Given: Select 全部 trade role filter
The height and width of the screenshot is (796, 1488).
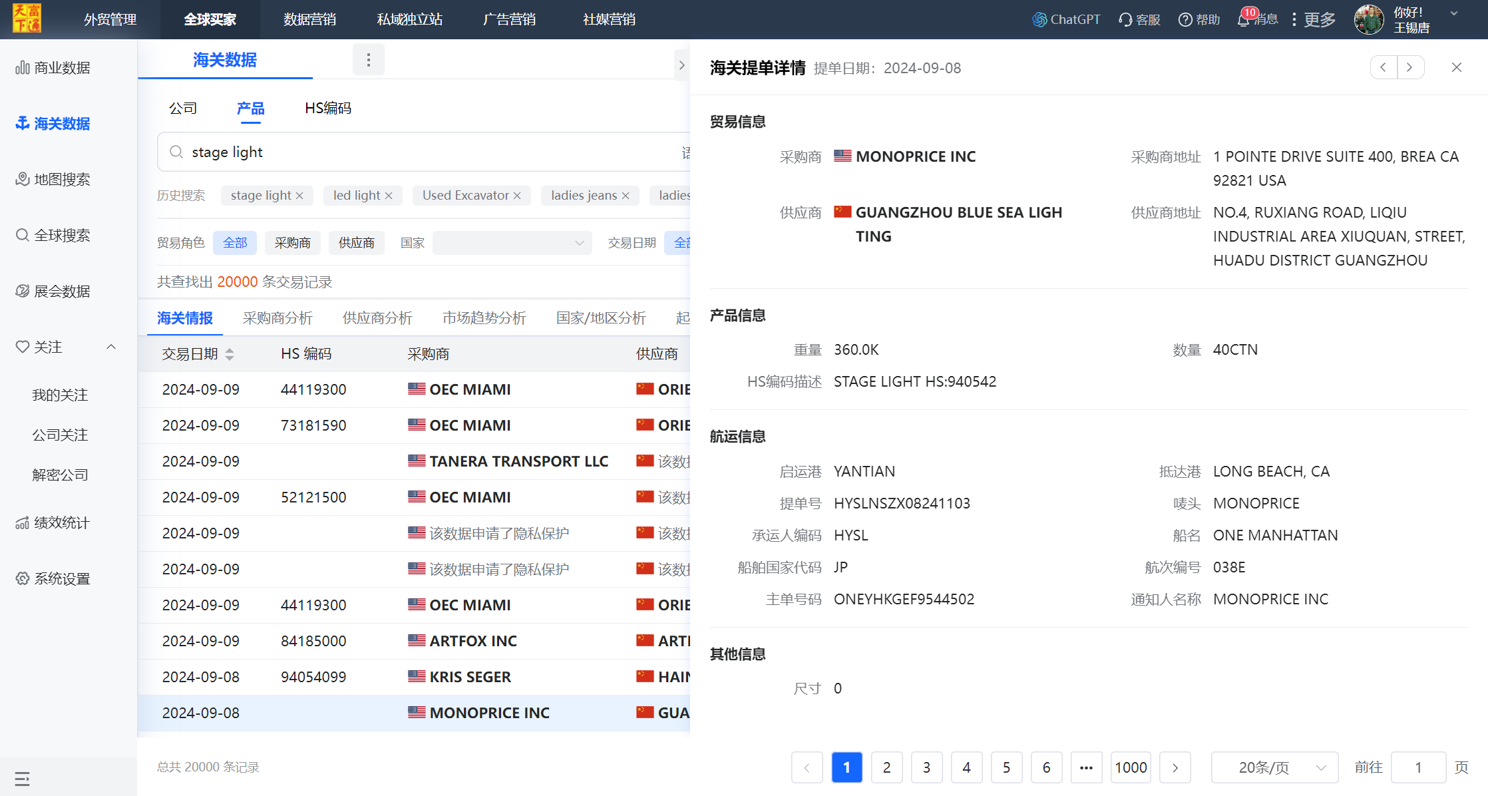Looking at the screenshot, I should tap(235, 243).
